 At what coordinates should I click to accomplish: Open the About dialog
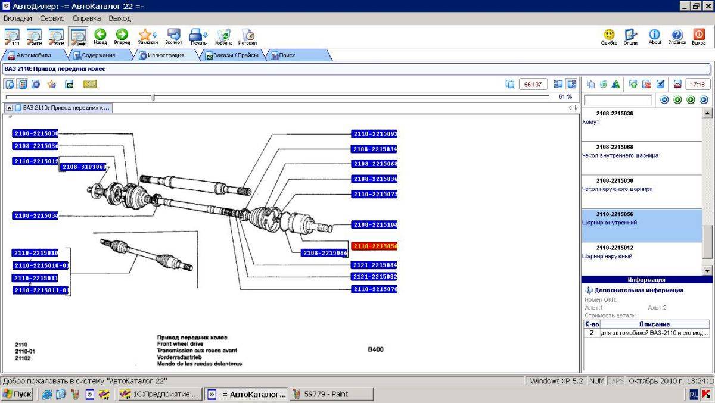pos(655,37)
